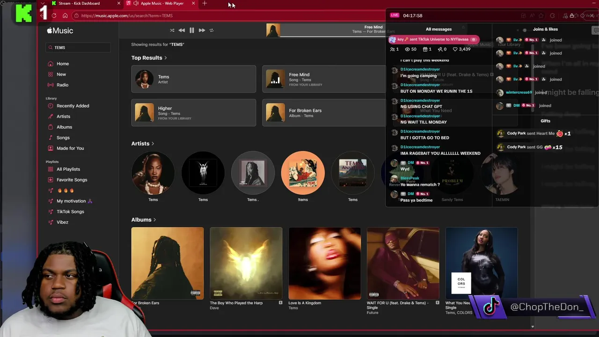This screenshot has width=599, height=337.
Task: Click the Home icon in sidebar
Action: 51,64
